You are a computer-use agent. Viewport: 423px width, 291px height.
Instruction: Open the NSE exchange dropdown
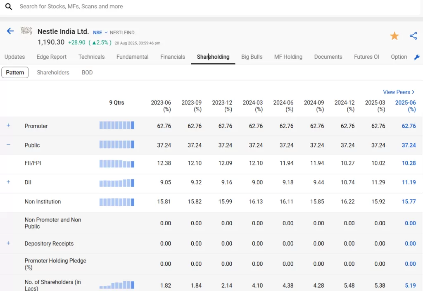coord(100,33)
